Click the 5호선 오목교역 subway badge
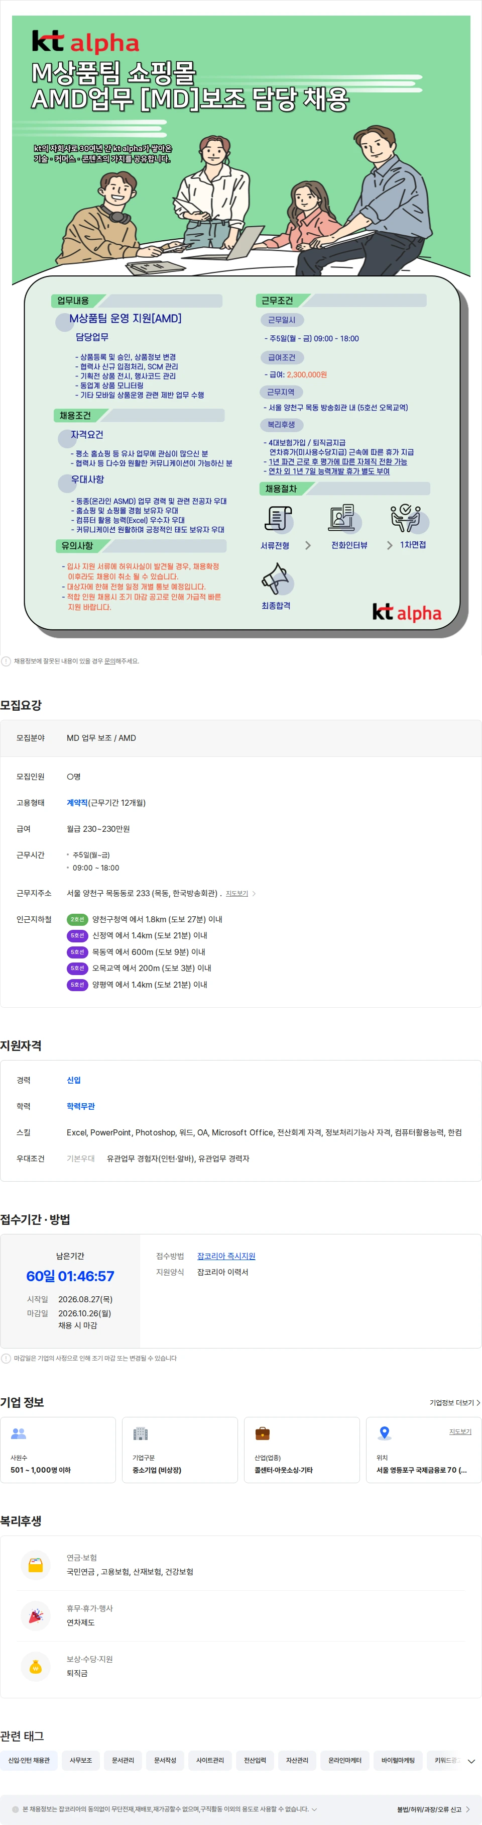 pos(77,969)
